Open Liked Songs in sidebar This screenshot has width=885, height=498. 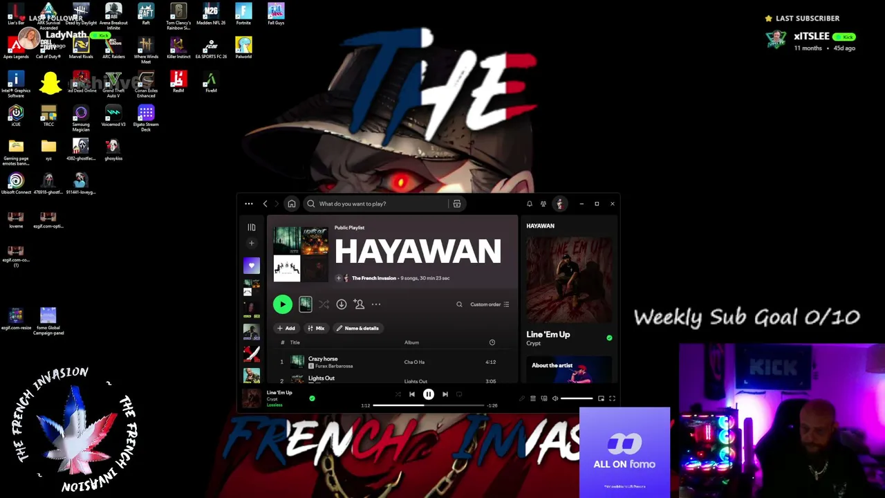click(252, 266)
